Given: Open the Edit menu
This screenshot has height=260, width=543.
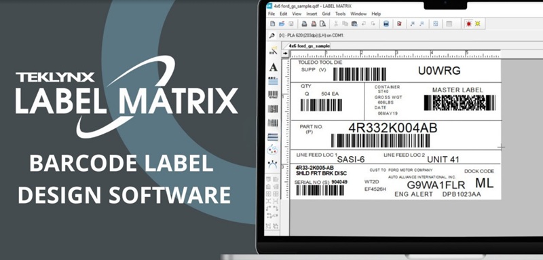Looking at the screenshot, I should click(x=284, y=14).
